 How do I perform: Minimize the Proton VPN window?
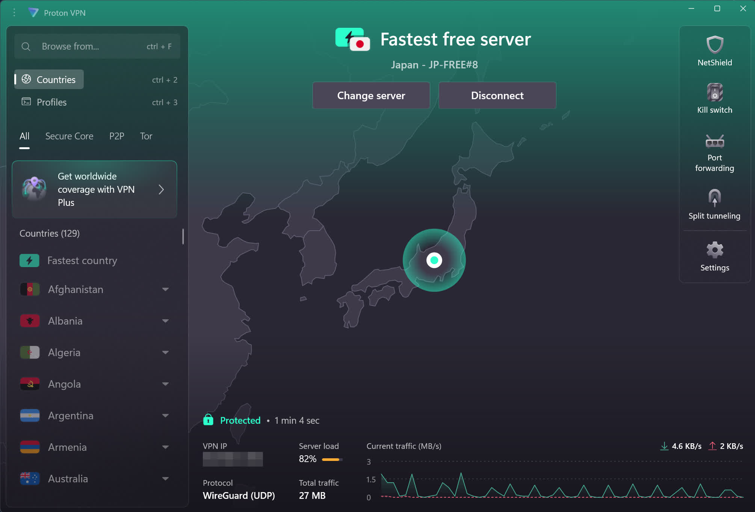691,8
